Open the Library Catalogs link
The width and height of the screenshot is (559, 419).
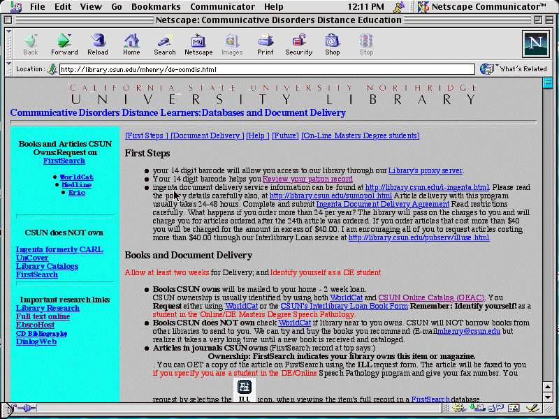click(47, 266)
